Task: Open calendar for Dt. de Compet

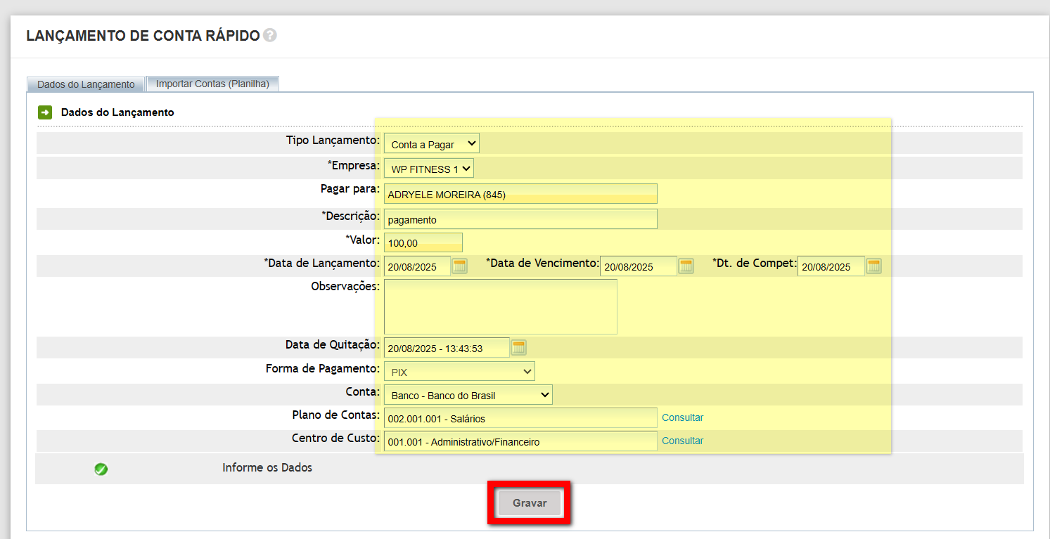Action: click(873, 266)
